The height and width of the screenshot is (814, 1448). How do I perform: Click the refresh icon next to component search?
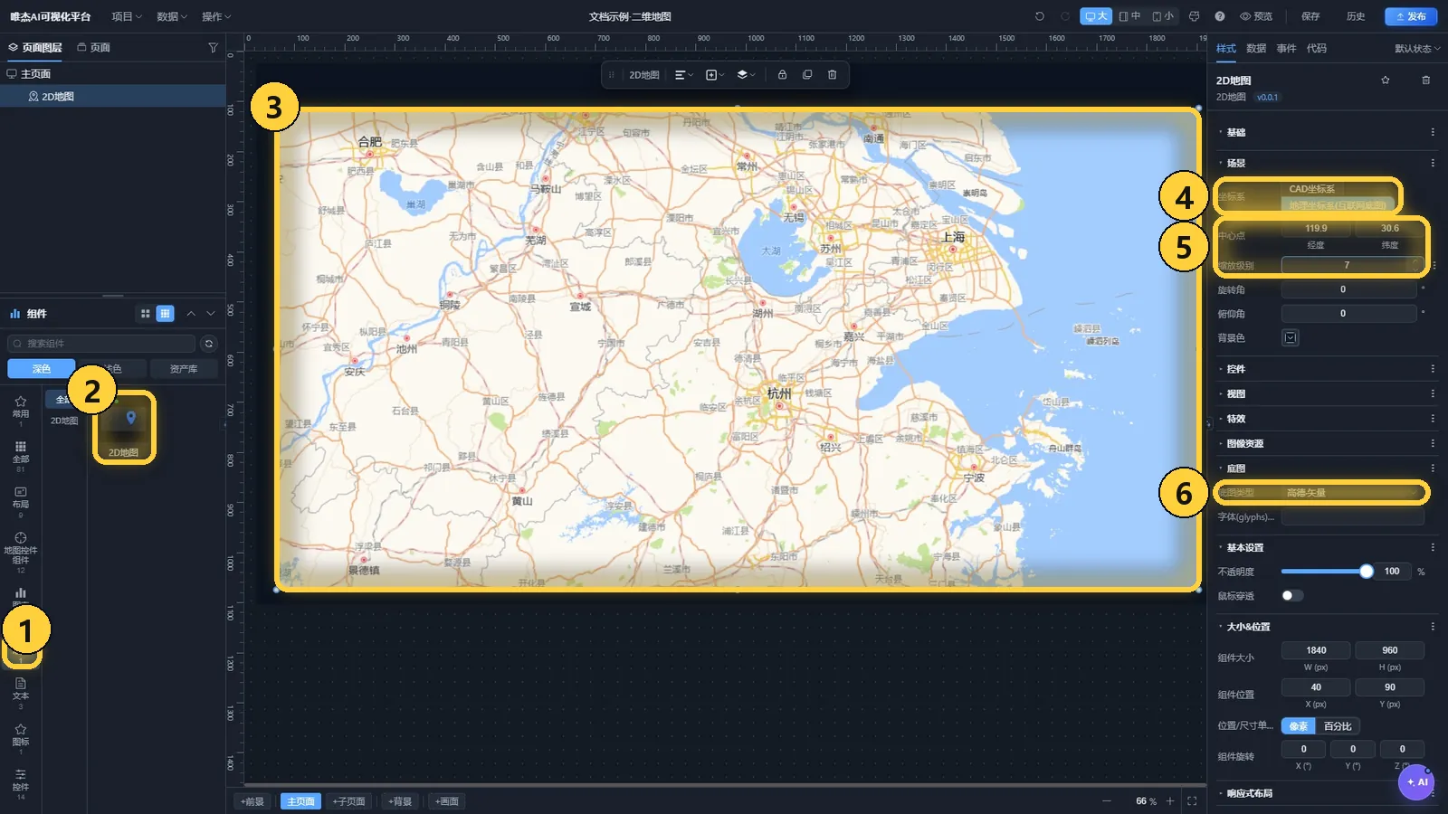click(209, 344)
